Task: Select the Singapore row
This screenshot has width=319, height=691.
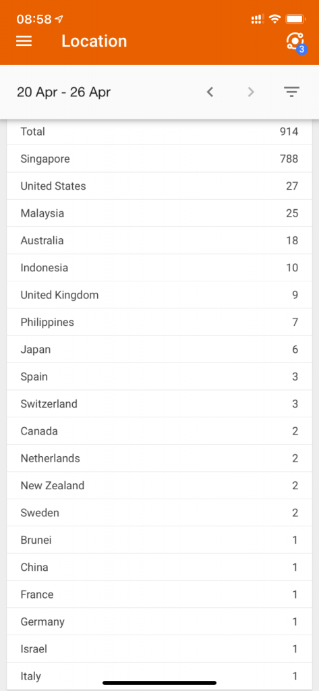Action: click(159, 159)
